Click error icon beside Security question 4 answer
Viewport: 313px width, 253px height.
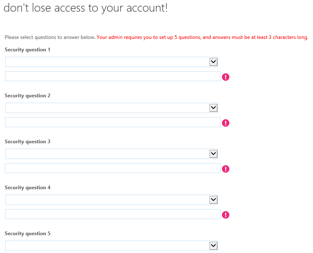pos(226,214)
